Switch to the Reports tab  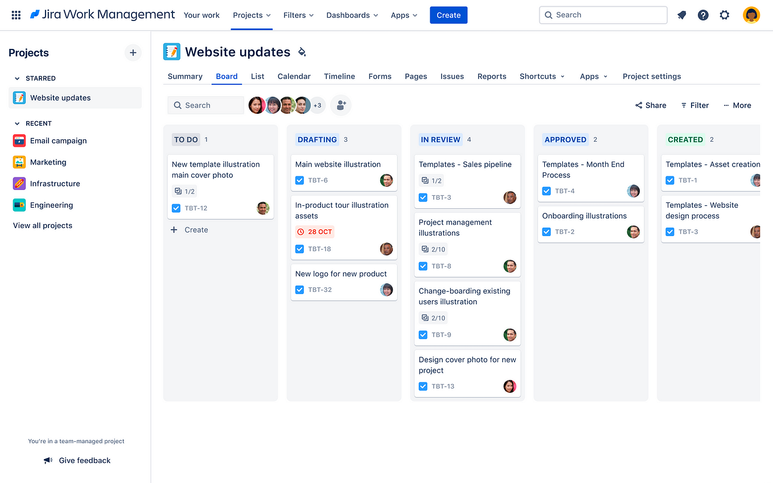pos(492,76)
